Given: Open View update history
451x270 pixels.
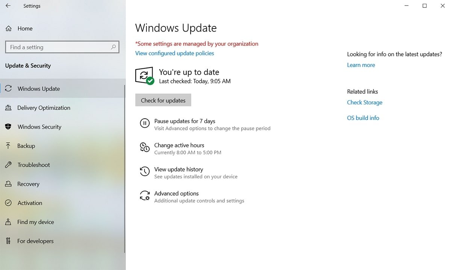Looking at the screenshot, I should tap(179, 169).
